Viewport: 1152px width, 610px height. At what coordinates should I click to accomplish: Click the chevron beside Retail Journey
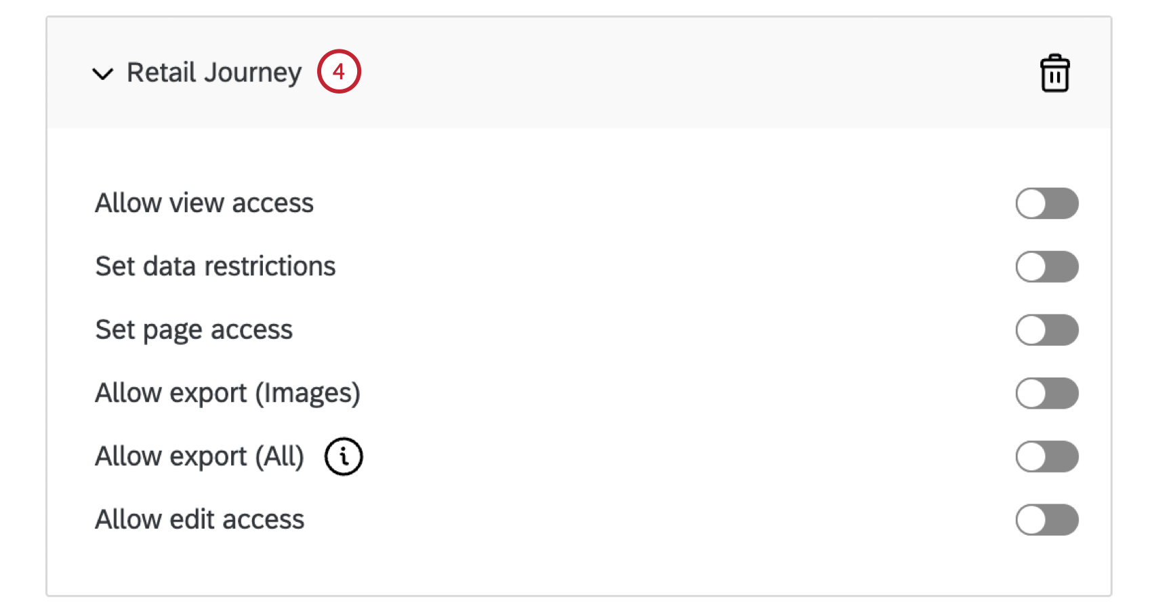point(103,73)
